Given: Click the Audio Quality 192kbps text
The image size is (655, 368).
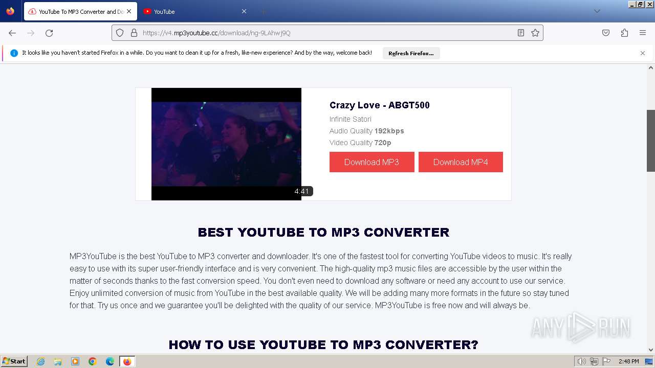Looking at the screenshot, I should coord(367,131).
